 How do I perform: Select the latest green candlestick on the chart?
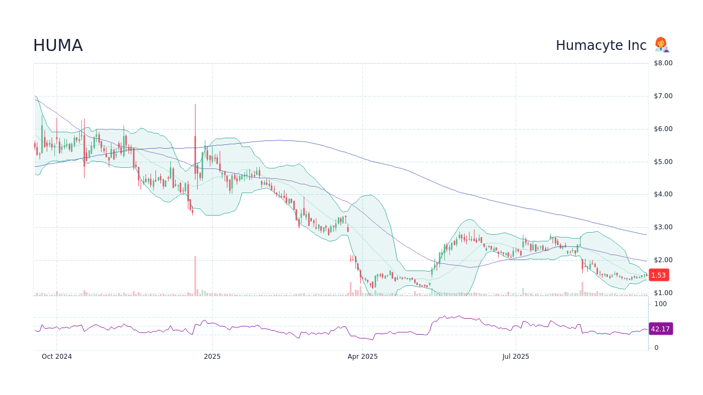(x=645, y=275)
